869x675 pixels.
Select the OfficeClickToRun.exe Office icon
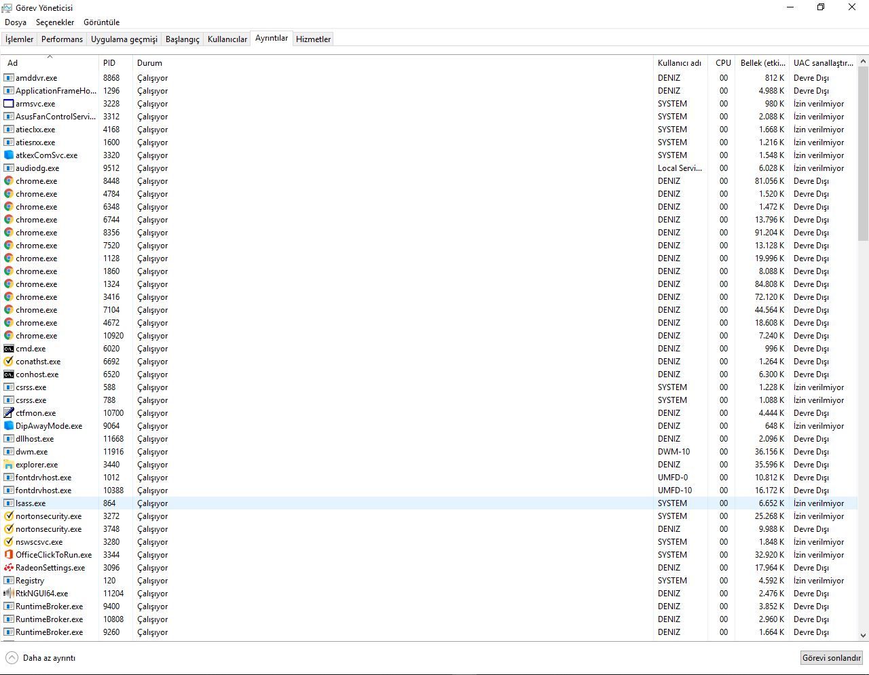pos(9,555)
